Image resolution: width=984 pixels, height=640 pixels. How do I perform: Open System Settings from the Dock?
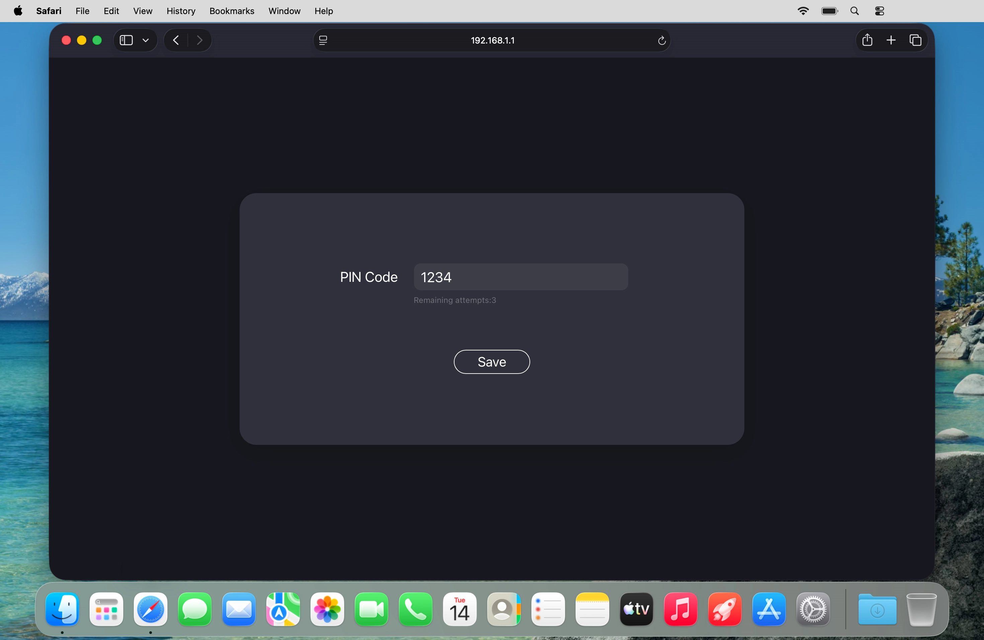(813, 610)
